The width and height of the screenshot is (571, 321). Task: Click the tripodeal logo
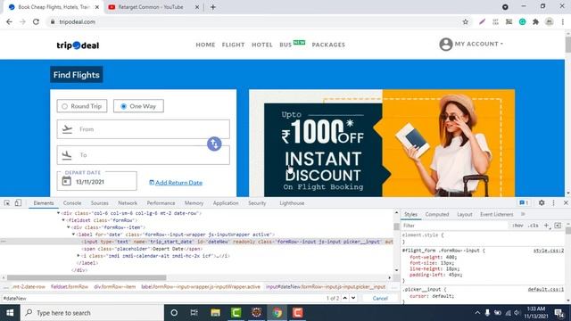tap(78, 45)
